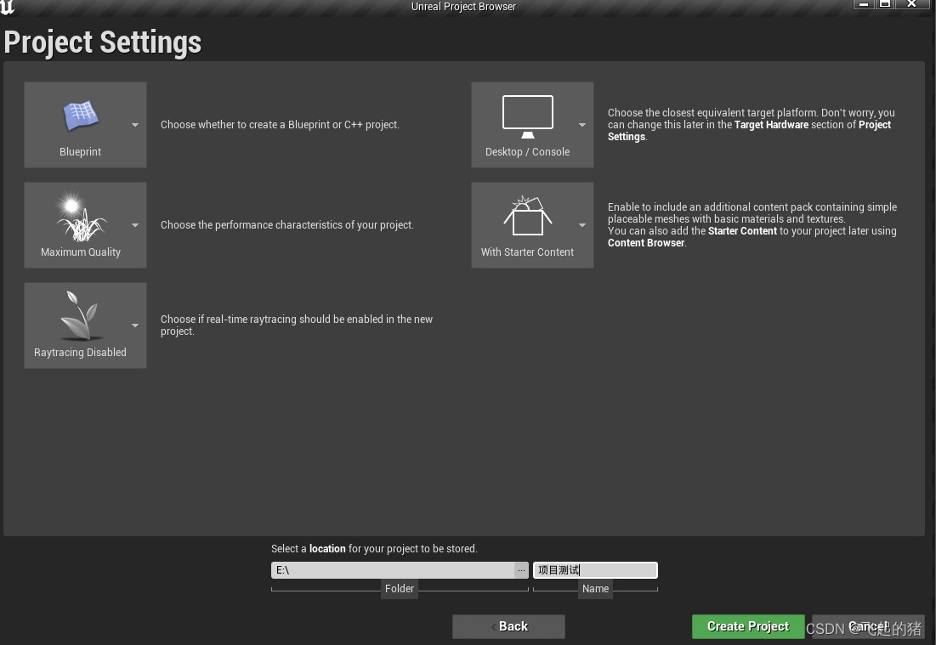Cancel project creation
The height and width of the screenshot is (645, 936).
tap(868, 626)
